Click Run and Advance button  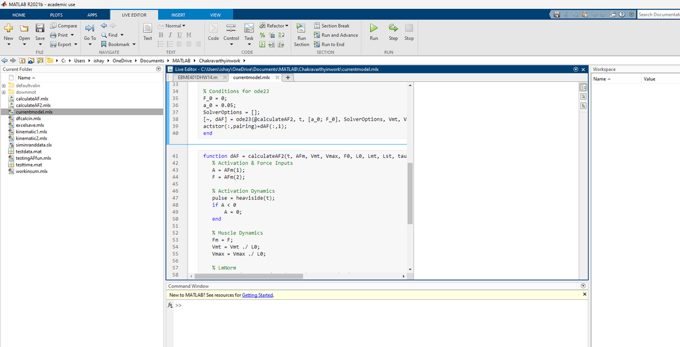[336, 35]
